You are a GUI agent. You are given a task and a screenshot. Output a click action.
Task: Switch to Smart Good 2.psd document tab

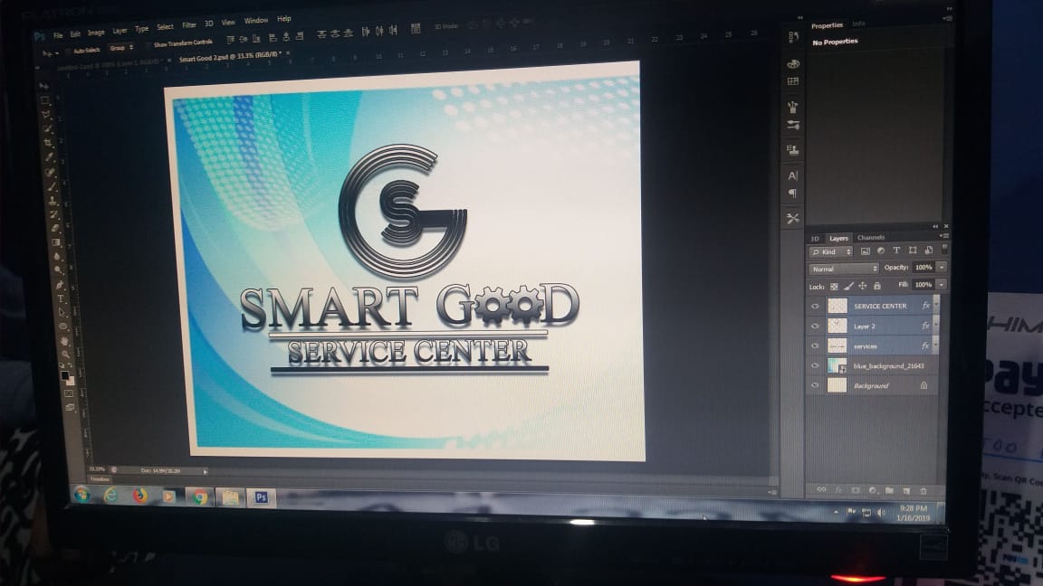(230, 56)
